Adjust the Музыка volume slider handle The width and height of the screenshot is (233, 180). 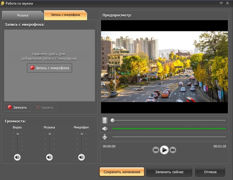click(x=50, y=133)
